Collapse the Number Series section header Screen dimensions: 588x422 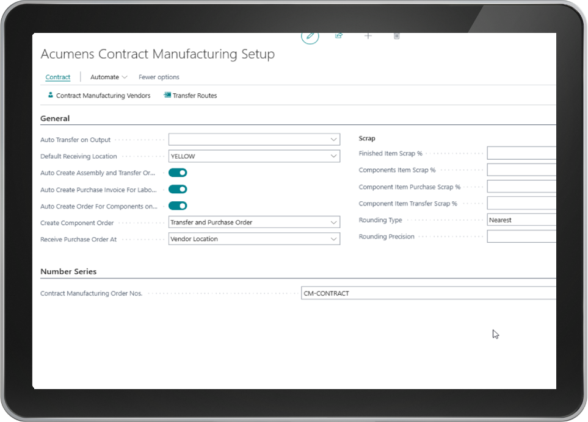[x=68, y=271]
